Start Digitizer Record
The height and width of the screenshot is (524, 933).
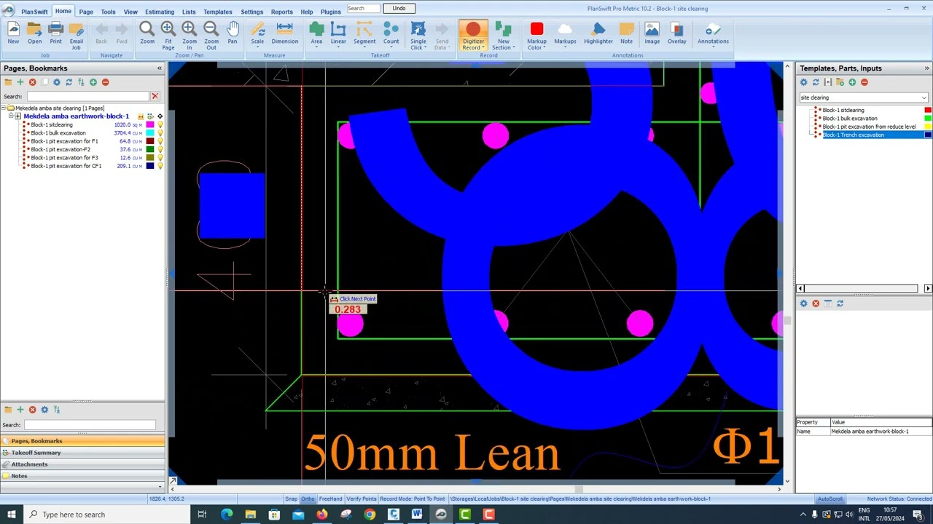tap(473, 35)
